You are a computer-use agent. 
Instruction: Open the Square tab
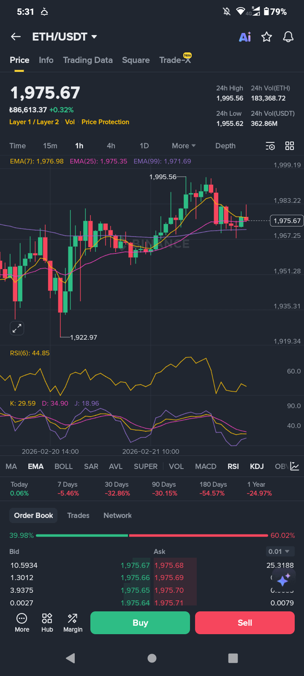pos(136,60)
